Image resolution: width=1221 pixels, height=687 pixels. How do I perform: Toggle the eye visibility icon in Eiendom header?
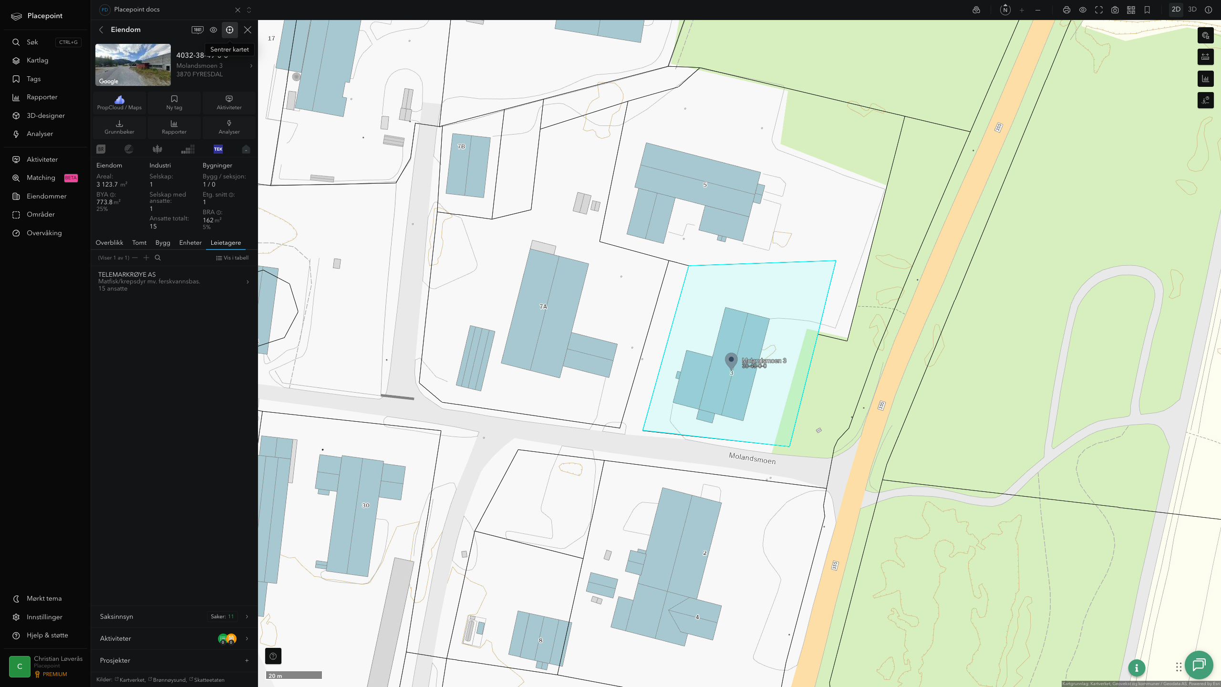pos(213,30)
